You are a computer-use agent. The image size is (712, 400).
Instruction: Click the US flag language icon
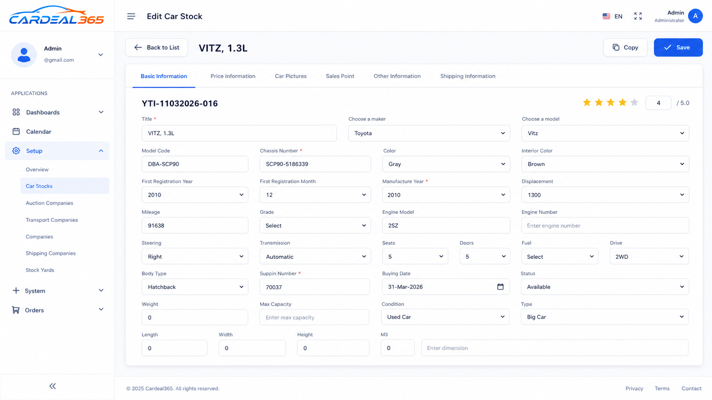tap(606, 16)
